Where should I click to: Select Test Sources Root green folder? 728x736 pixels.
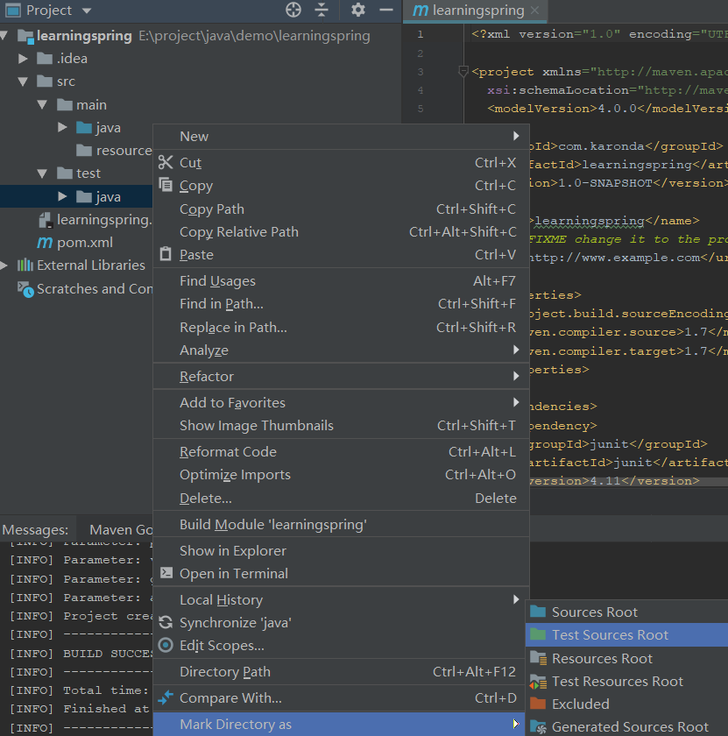click(610, 634)
